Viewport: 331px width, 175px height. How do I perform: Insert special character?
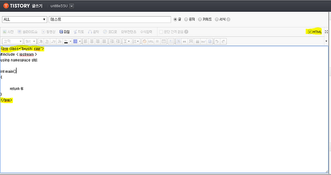pos(157,41)
